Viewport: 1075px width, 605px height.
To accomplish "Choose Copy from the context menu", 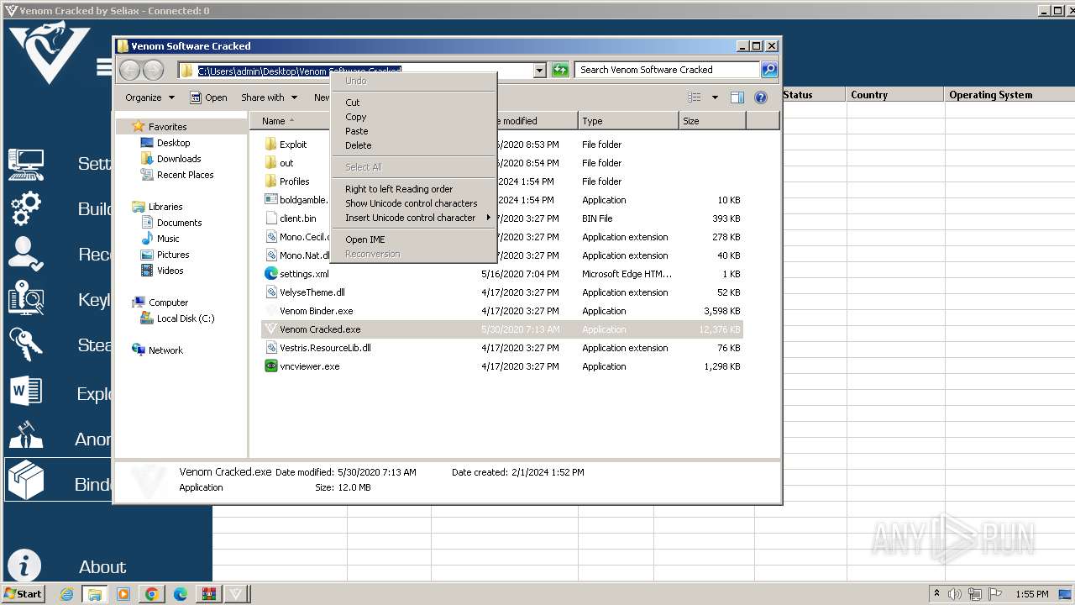I will tap(356, 117).
